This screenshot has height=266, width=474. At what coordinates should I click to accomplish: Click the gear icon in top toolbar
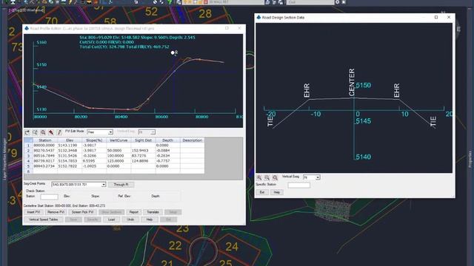click(338, 2)
